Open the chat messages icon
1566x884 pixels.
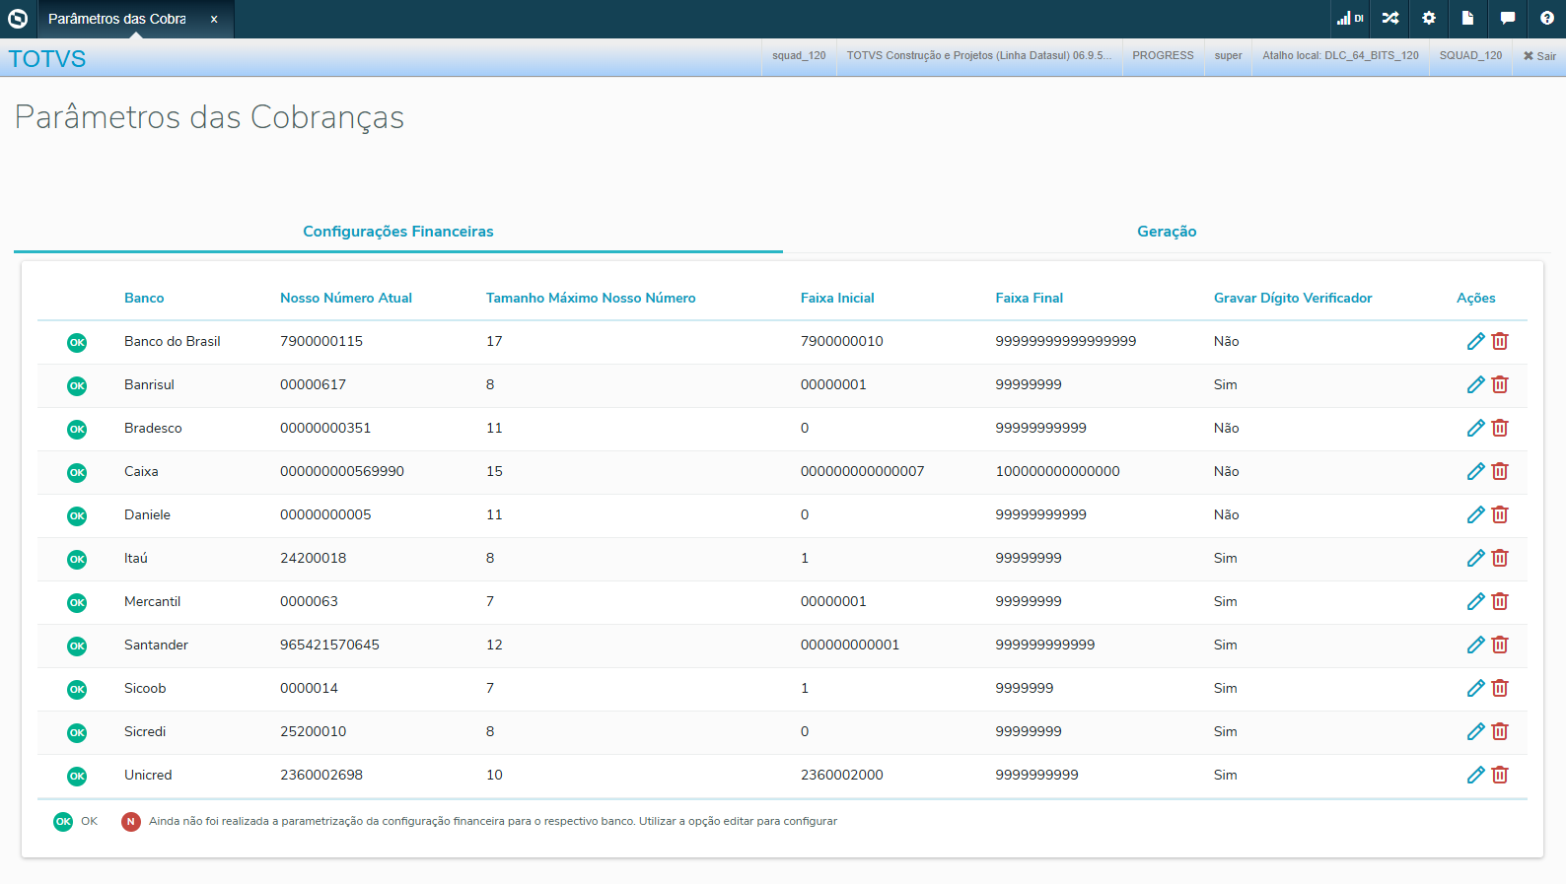1508,18
